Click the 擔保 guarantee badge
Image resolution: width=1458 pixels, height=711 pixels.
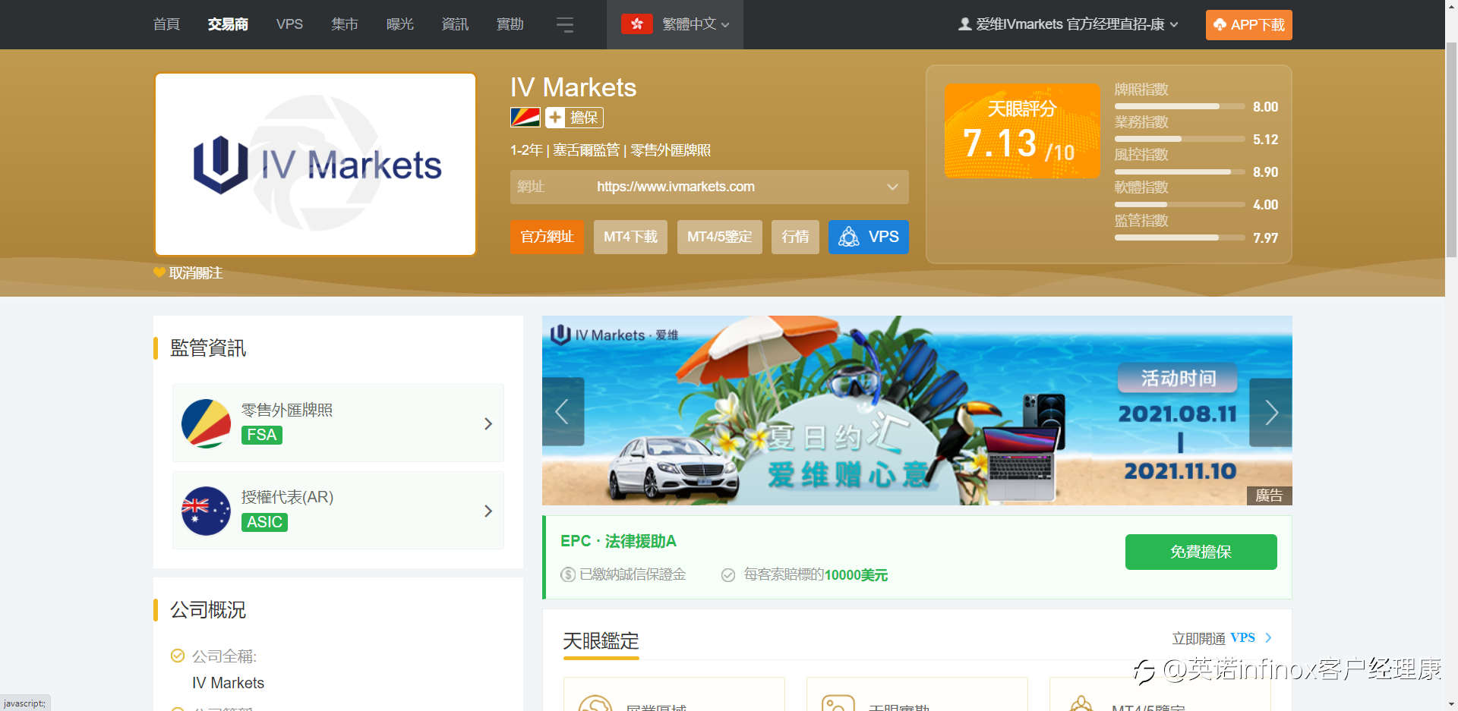pos(575,118)
